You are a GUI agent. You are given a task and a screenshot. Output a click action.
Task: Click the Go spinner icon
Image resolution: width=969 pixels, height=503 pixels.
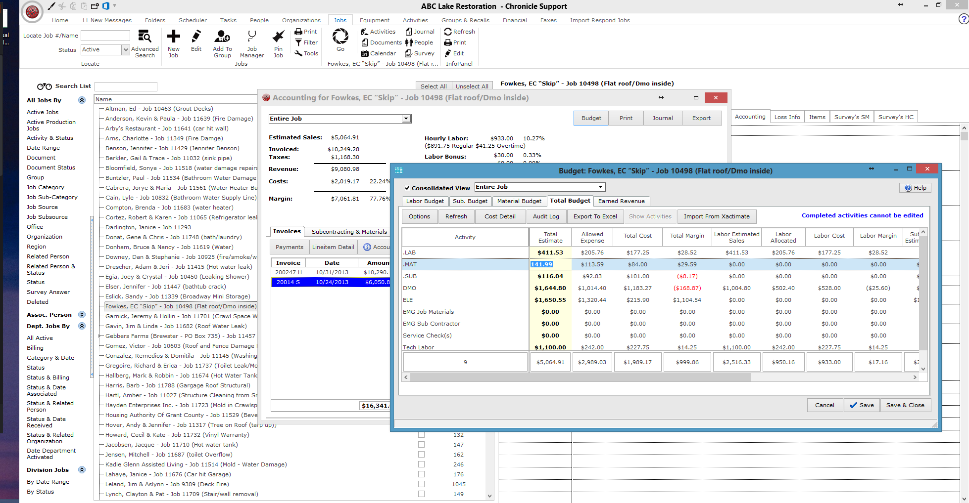tap(340, 36)
